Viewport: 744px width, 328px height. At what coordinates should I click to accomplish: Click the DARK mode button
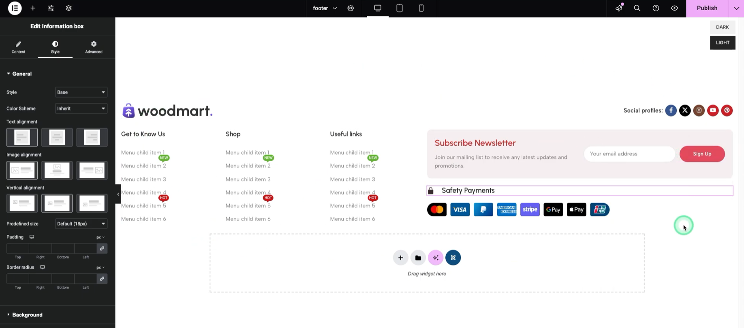click(722, 27)
